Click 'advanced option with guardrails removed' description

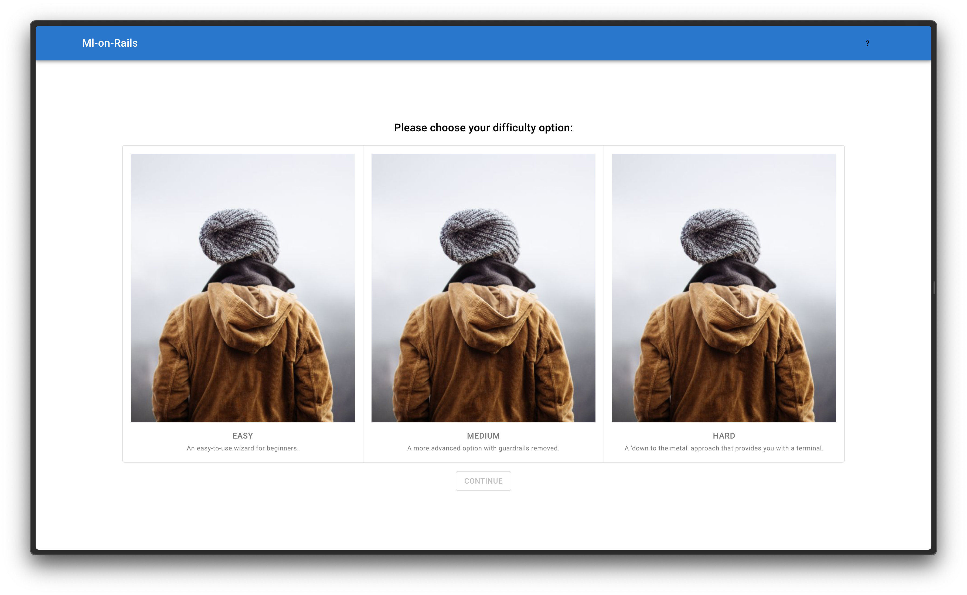[x=483, y=448]
